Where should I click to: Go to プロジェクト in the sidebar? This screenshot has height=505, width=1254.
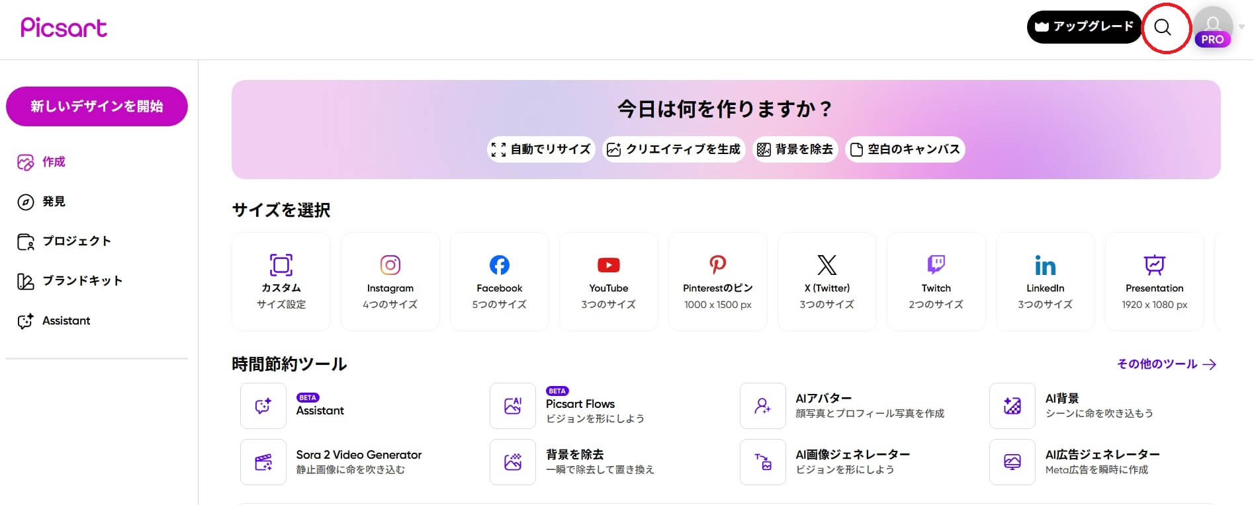76,241
